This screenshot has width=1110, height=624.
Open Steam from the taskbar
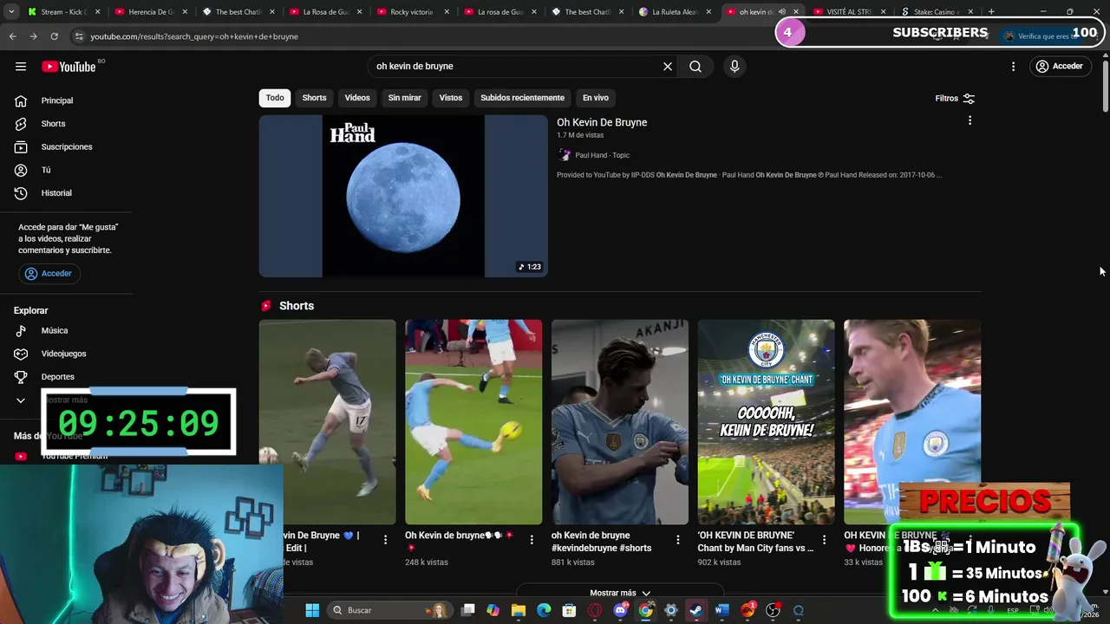(x=696, y=610)
